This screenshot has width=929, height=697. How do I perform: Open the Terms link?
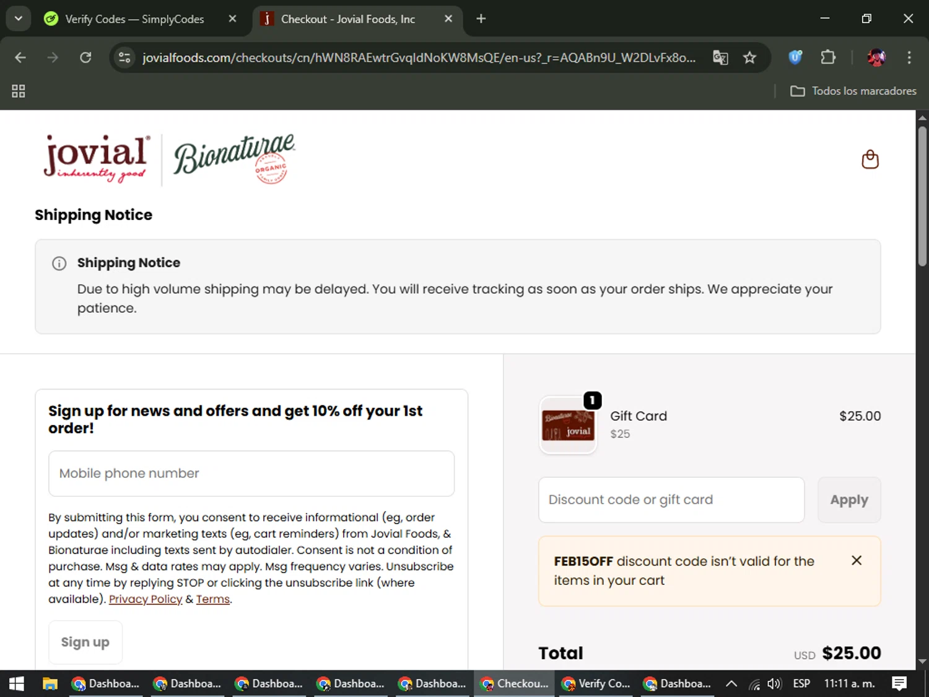tap(213, 599)
